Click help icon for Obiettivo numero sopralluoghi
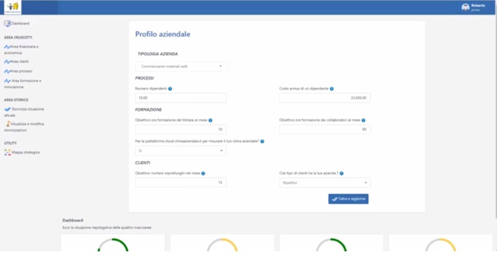The width and height of the screenshot is (497, 260). (203, 173)
